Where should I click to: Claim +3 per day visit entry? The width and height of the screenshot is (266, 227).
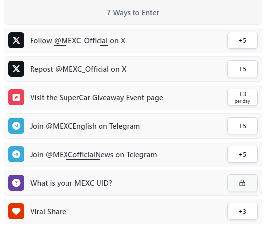click(242, 97)
